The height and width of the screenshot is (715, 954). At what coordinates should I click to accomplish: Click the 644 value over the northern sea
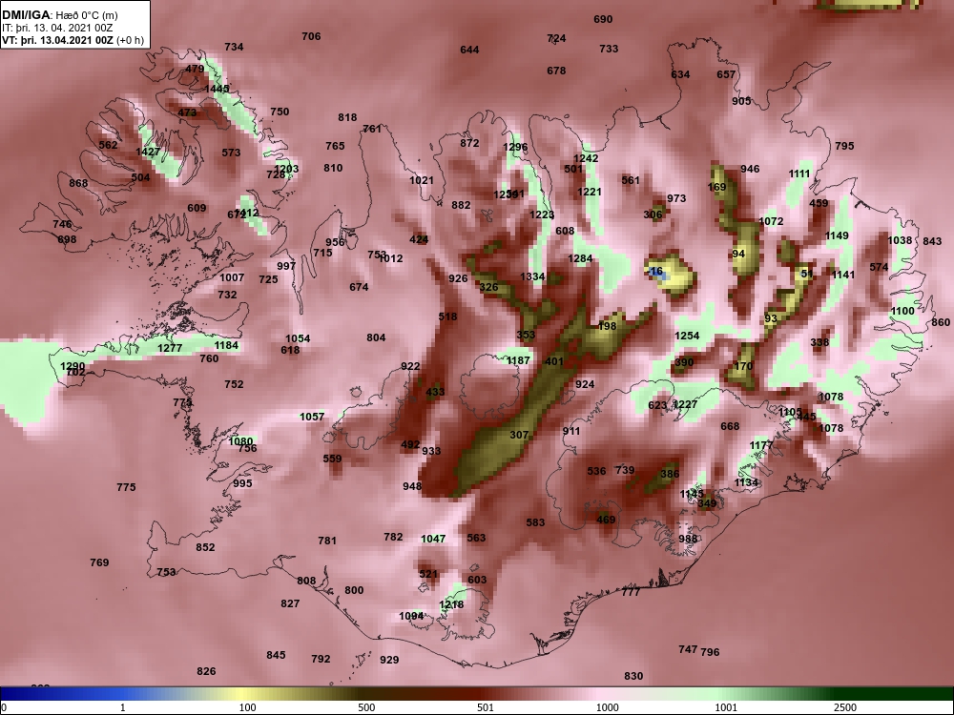click(469, 50)
